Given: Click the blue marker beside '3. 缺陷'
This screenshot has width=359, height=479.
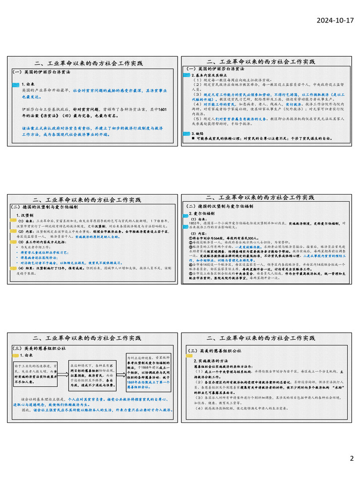Looking at the screenshot, I should [187, 133].
